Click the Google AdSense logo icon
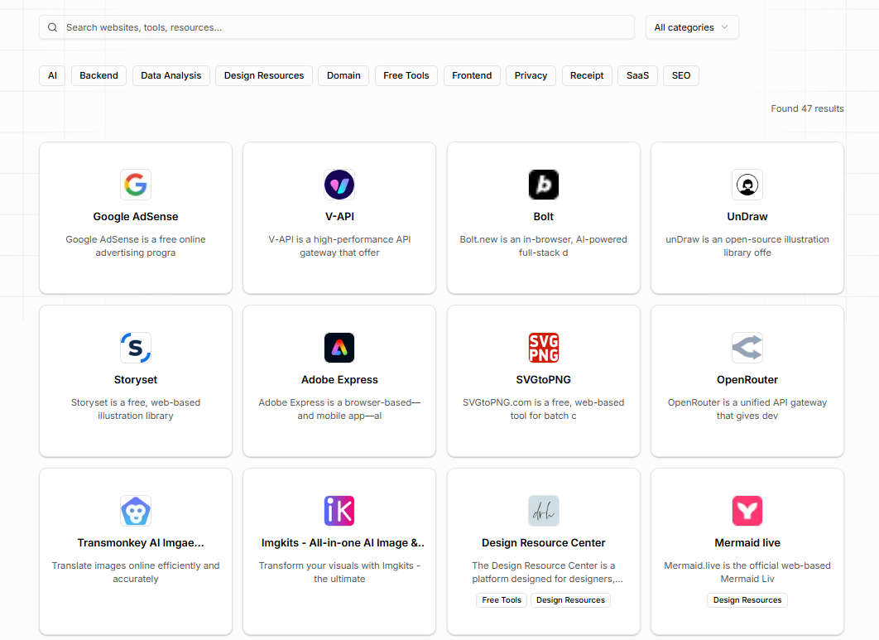The image size is (879, 640). pos(136,185)
